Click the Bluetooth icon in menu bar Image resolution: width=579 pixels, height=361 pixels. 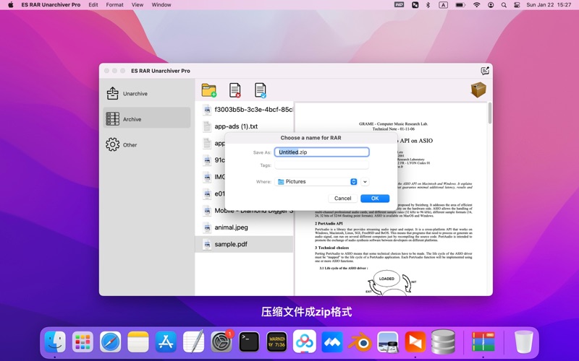click(428, 5)
